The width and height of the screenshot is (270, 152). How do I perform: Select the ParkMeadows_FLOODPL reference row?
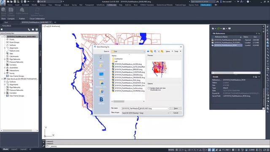coord(235,43)
